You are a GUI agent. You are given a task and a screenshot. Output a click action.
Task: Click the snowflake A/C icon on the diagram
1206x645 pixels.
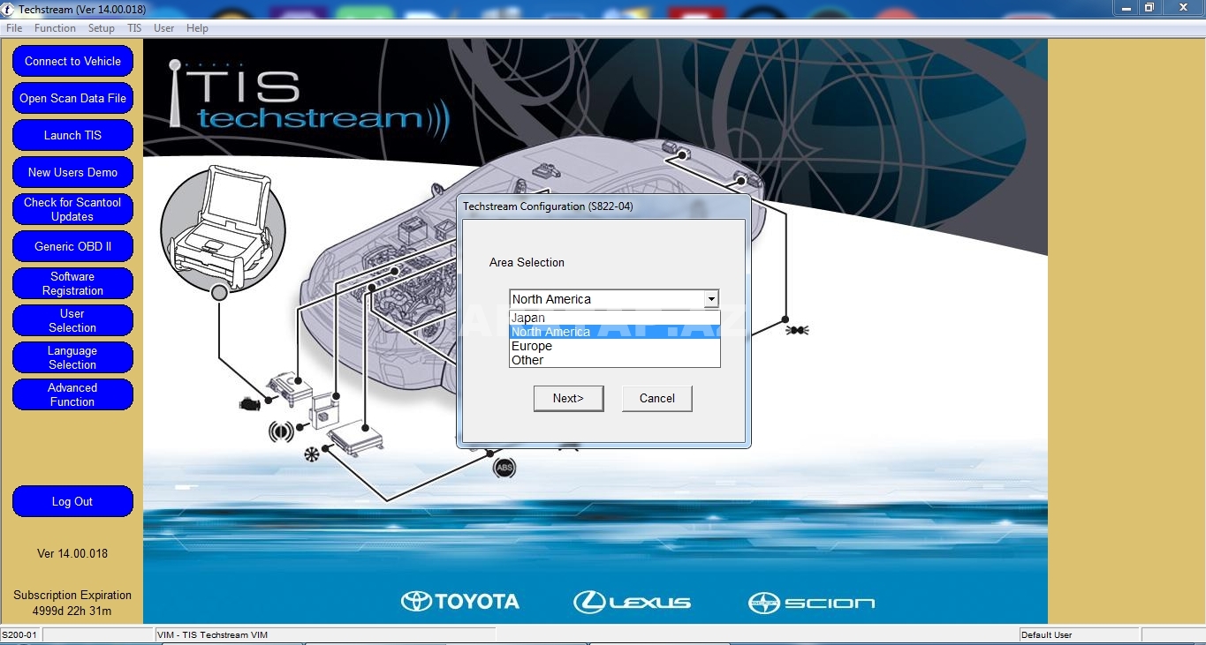311,455
